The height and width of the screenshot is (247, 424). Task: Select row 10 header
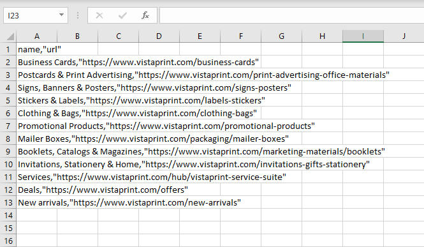click(8, 164)
